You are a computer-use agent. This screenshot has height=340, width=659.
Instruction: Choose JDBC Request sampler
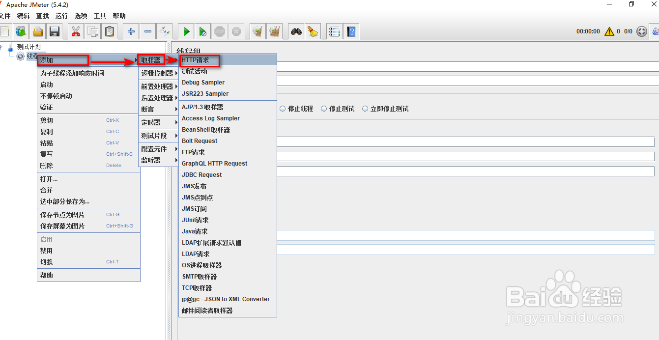pyautogui.click(x=228, y=175)
